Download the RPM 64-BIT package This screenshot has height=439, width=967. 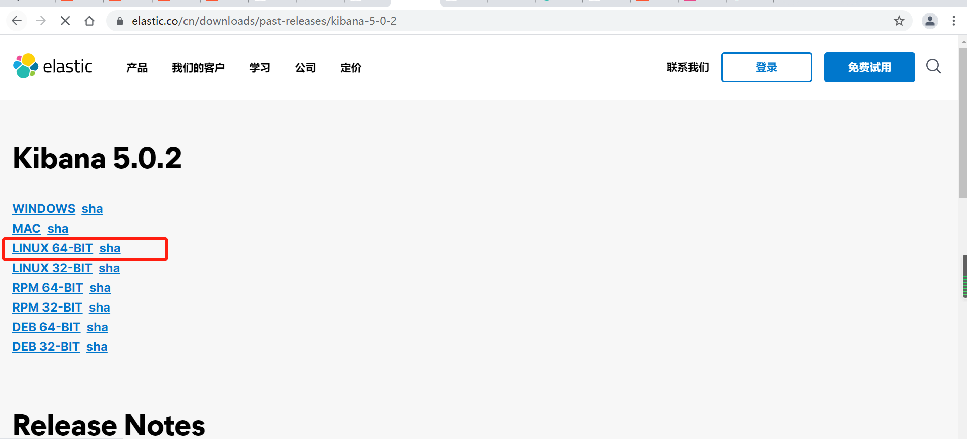click(48, 288)
